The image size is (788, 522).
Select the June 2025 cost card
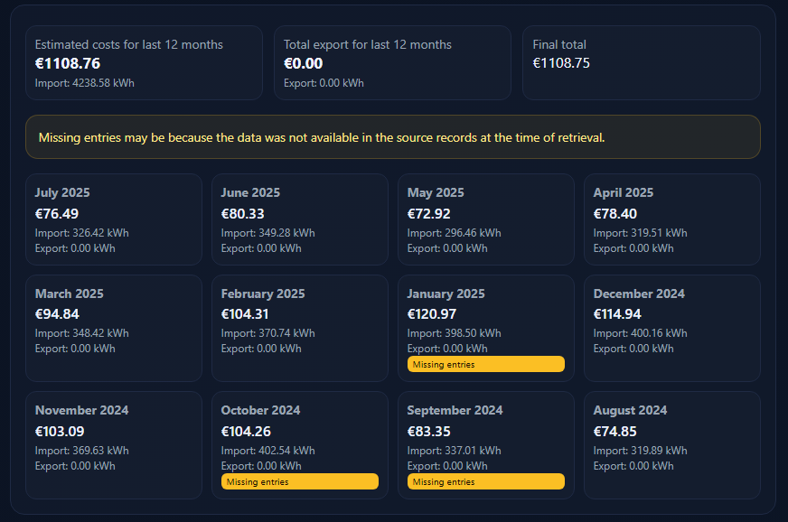(299, 219)
